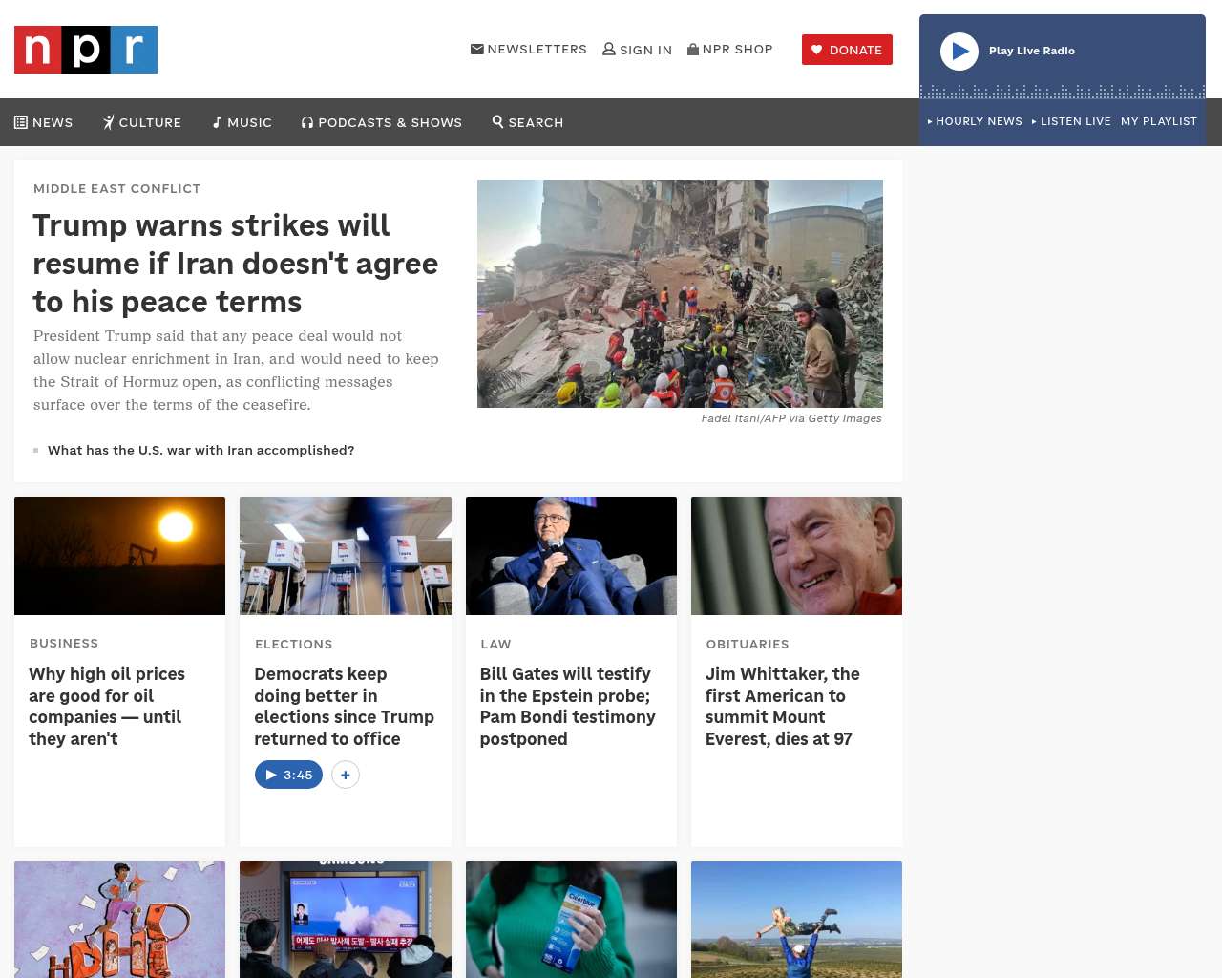Image resolution: width=1222 pixels, height=978 pixels.
Task: Open the News menu
Action: [x=44, y=122]
